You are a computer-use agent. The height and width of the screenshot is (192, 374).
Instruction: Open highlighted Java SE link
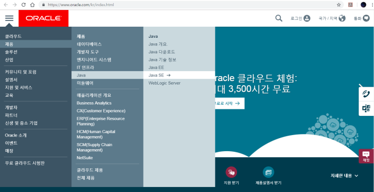(179, 75)
